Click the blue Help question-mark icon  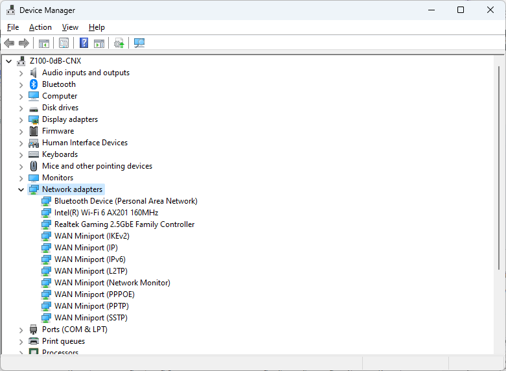[x=84, y=43]
